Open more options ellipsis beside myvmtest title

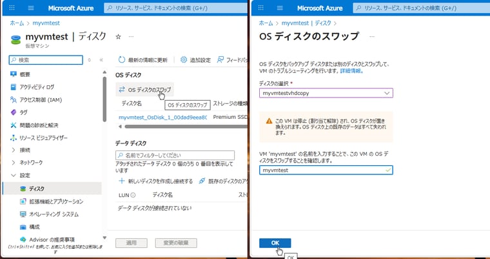pos(131,37)
